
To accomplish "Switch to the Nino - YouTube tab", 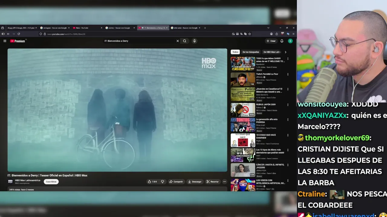I will click(87, 28).
